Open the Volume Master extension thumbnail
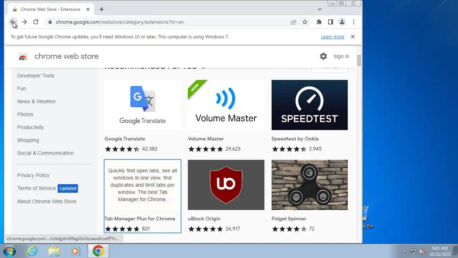Screen dimensions: 458x258 [x=226, y=105]
